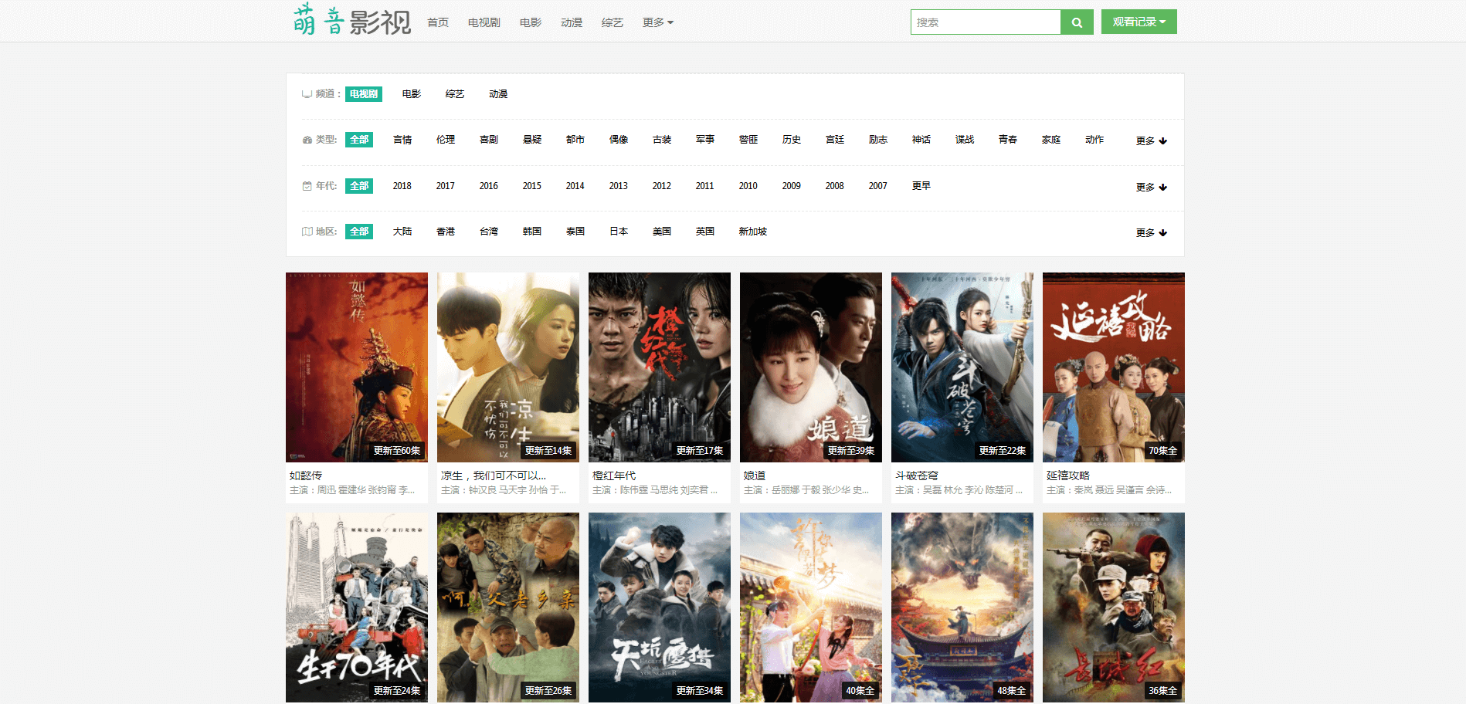Filter by 喜剧 genre
1466x704 pixels.
tap(489, 140)
